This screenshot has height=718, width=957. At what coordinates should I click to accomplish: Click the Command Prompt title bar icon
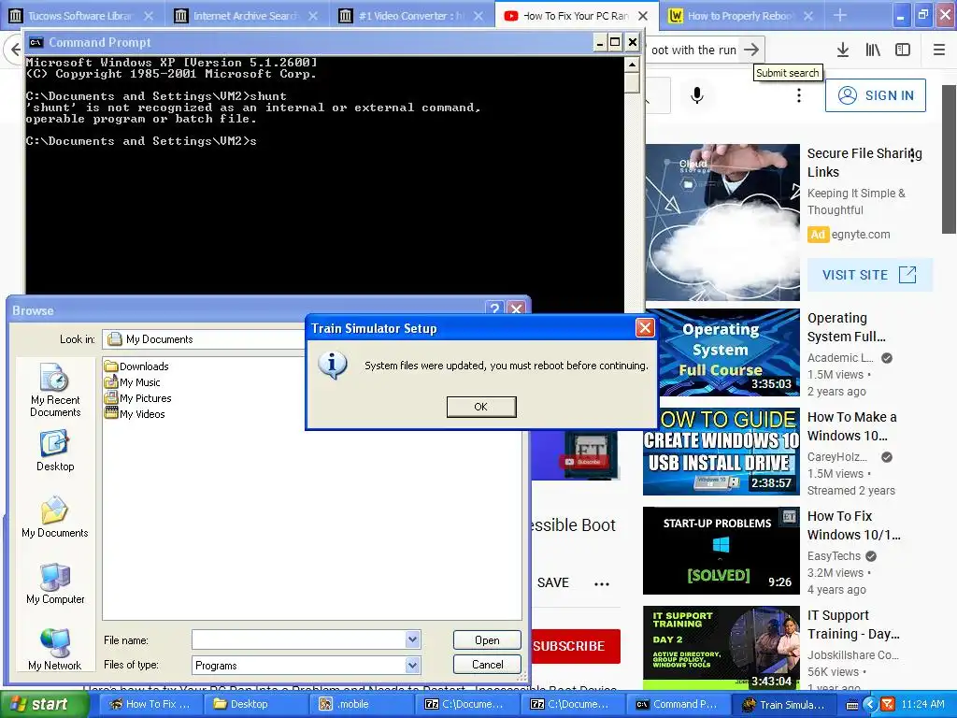[36, 42]
